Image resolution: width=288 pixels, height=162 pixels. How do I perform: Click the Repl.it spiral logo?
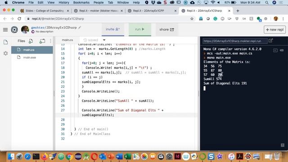pos(14,30)
